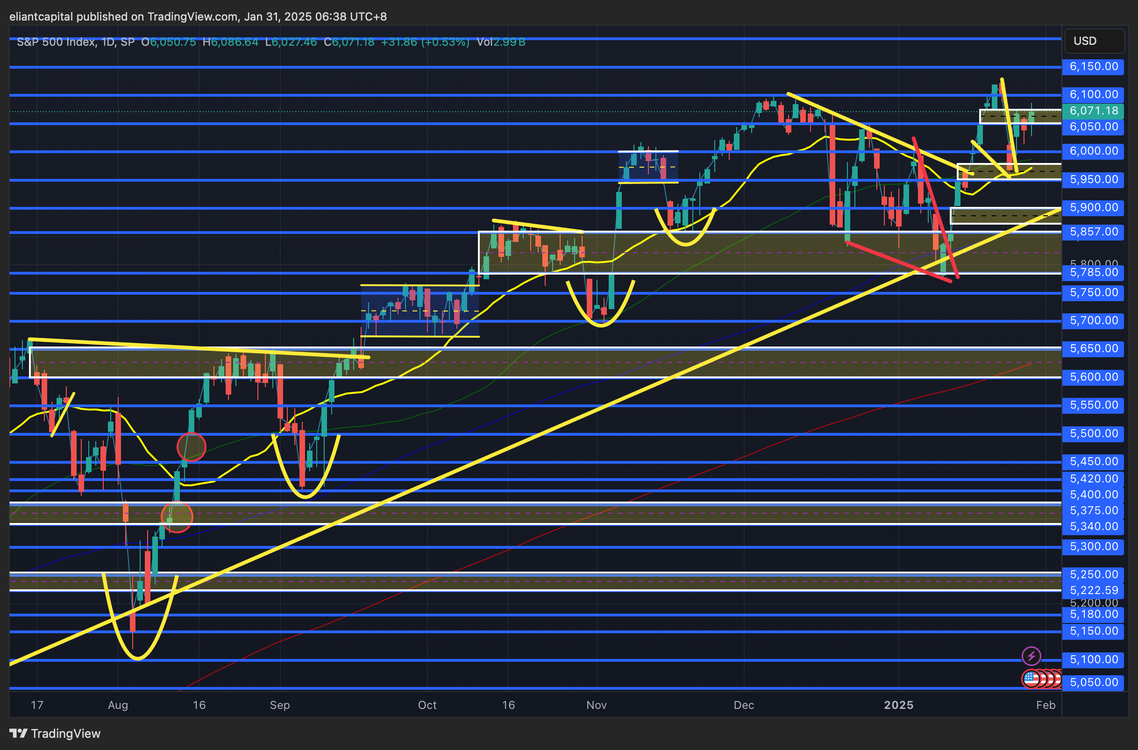The height and width of the screenshot is (750, 1138).
Task: Select the 6,150.00 price level label
Action: point(1093,66)
